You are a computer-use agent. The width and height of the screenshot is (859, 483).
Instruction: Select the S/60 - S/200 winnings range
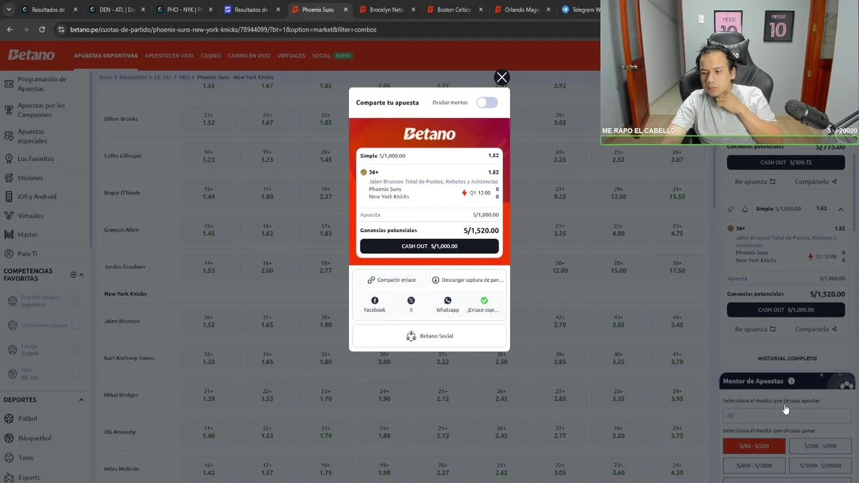pos(754,446)
